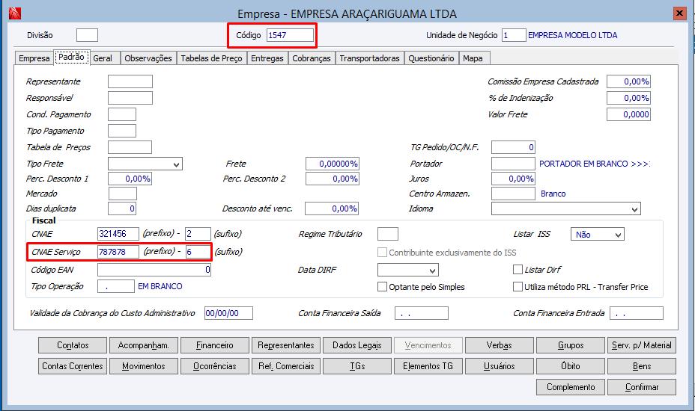695x411 pixels.
Task: Open the Óbito button
Action: (571, 366)
